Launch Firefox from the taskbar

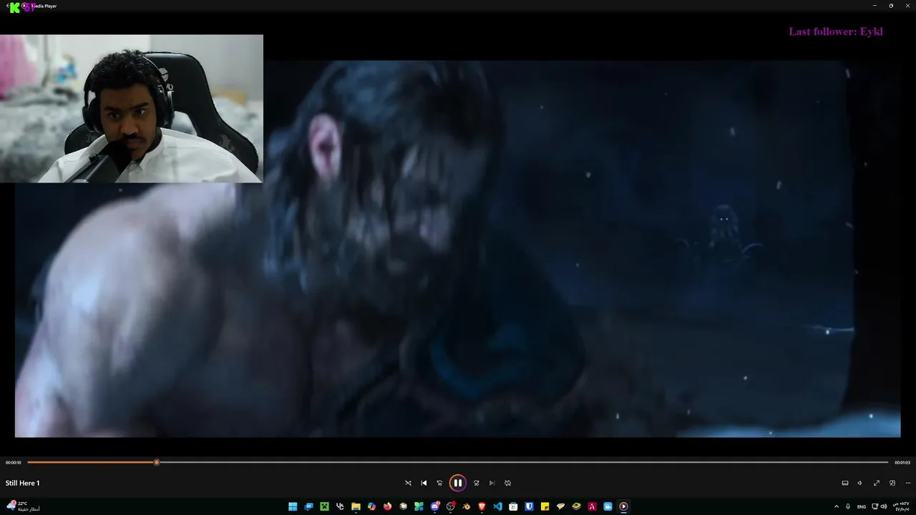coord(387,506)
